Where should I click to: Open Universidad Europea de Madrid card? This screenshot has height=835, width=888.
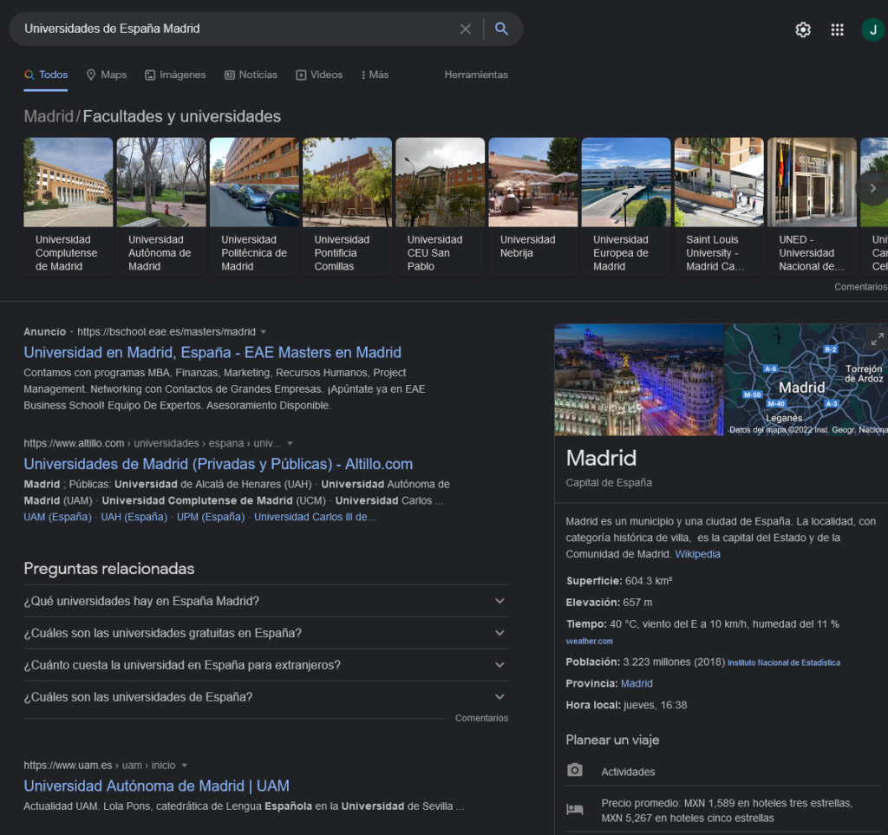click(x=626, y=206)
